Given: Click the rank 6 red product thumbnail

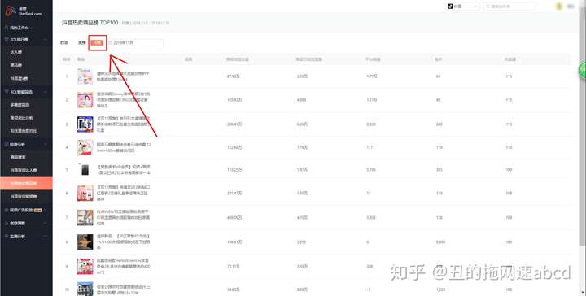Looking at the screenshot, I should (85, 194).
